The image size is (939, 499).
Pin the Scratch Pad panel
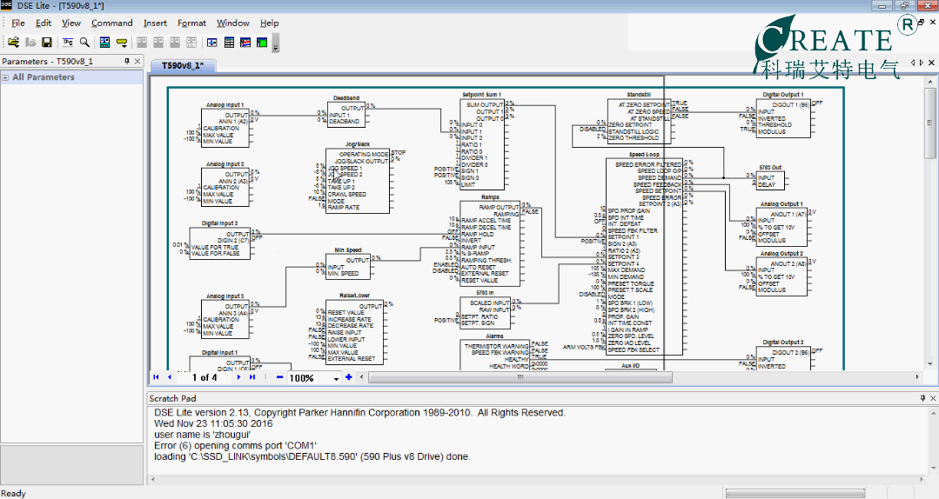[922, 398]
